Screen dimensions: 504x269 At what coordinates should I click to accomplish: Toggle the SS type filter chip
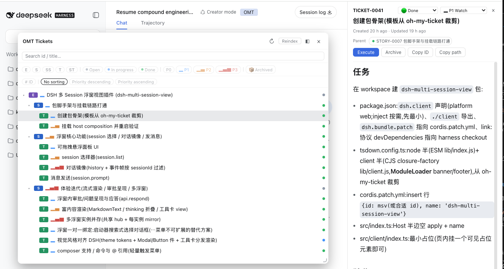[48, 70]
